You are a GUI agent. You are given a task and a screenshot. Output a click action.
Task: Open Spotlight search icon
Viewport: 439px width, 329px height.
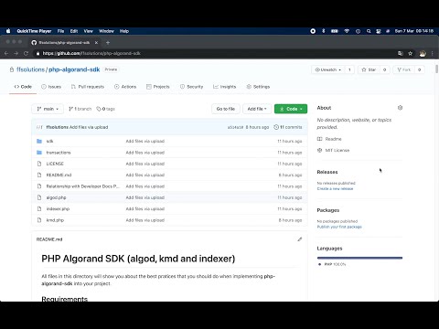point(369,31)
